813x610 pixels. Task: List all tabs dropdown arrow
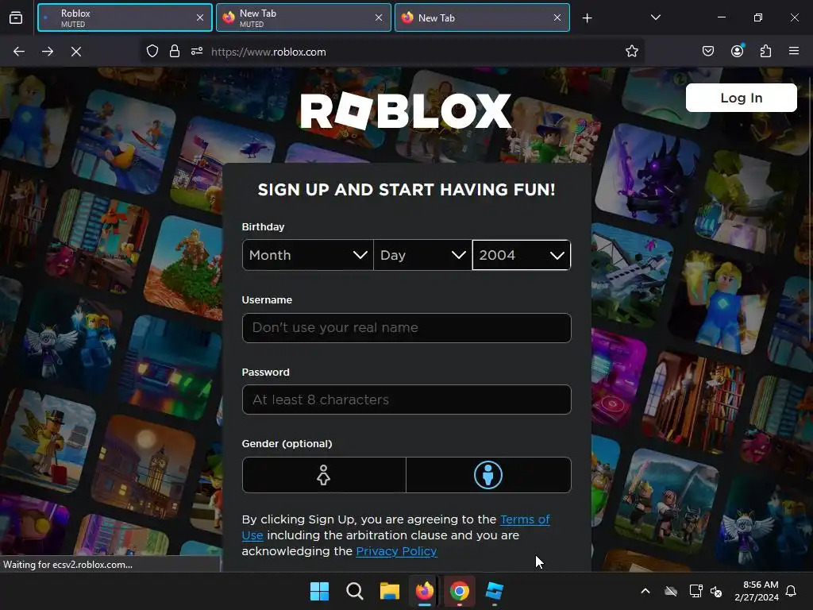[x=656, y=17]
